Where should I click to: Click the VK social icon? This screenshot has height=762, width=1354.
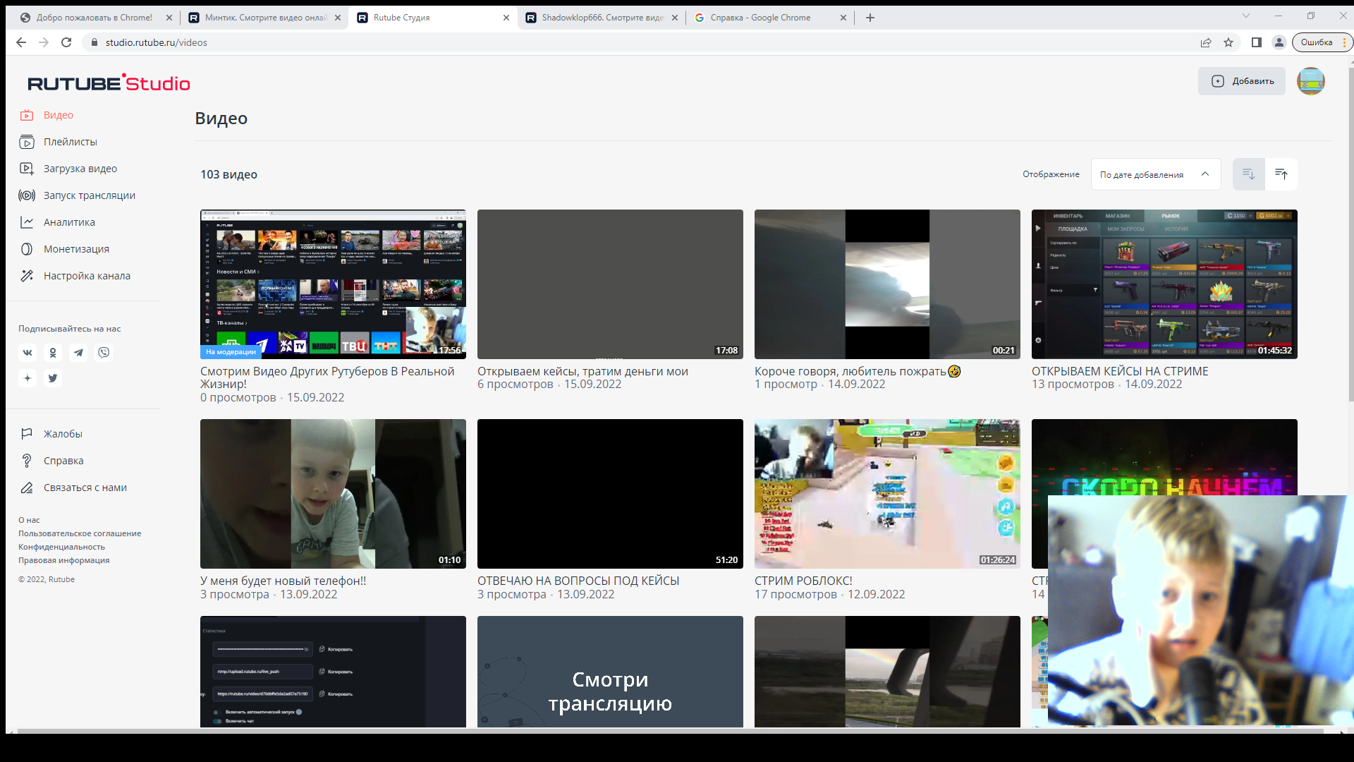[28, 353]
